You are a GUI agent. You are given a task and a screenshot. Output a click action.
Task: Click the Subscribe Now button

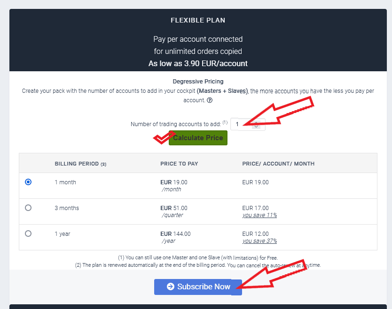click(198, 287)
